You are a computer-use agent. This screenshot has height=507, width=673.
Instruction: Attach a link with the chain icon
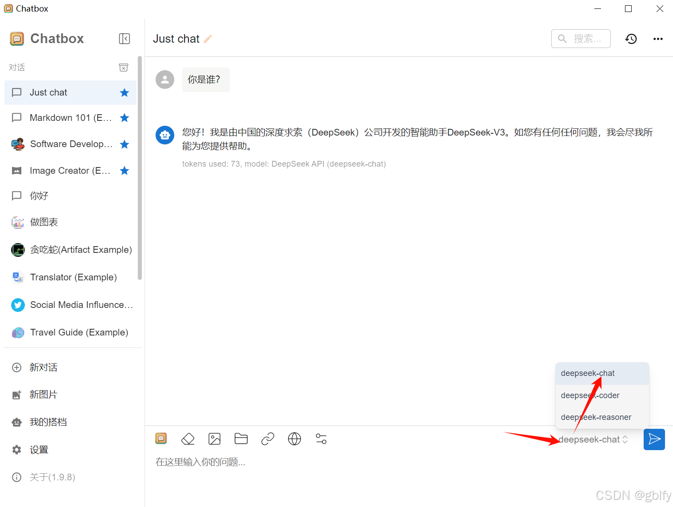268,439
